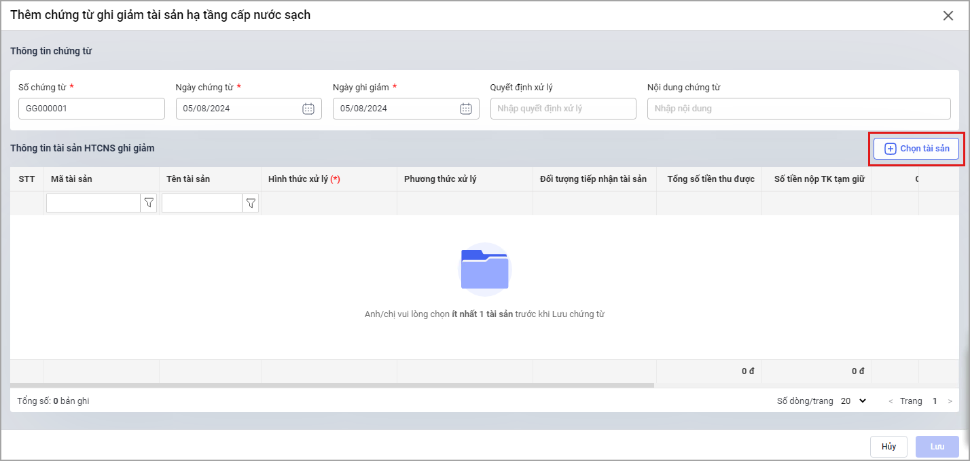Close the ghi giảm tài sản dialog
970x461 pixels.
point(948,16)
